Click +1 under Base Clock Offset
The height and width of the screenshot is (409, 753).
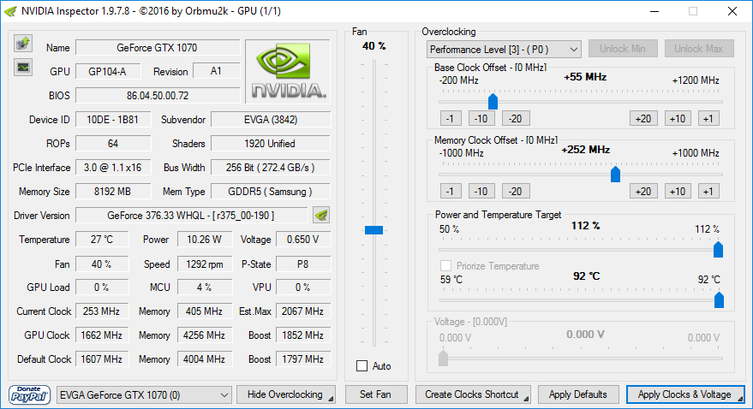pos(708,118)
